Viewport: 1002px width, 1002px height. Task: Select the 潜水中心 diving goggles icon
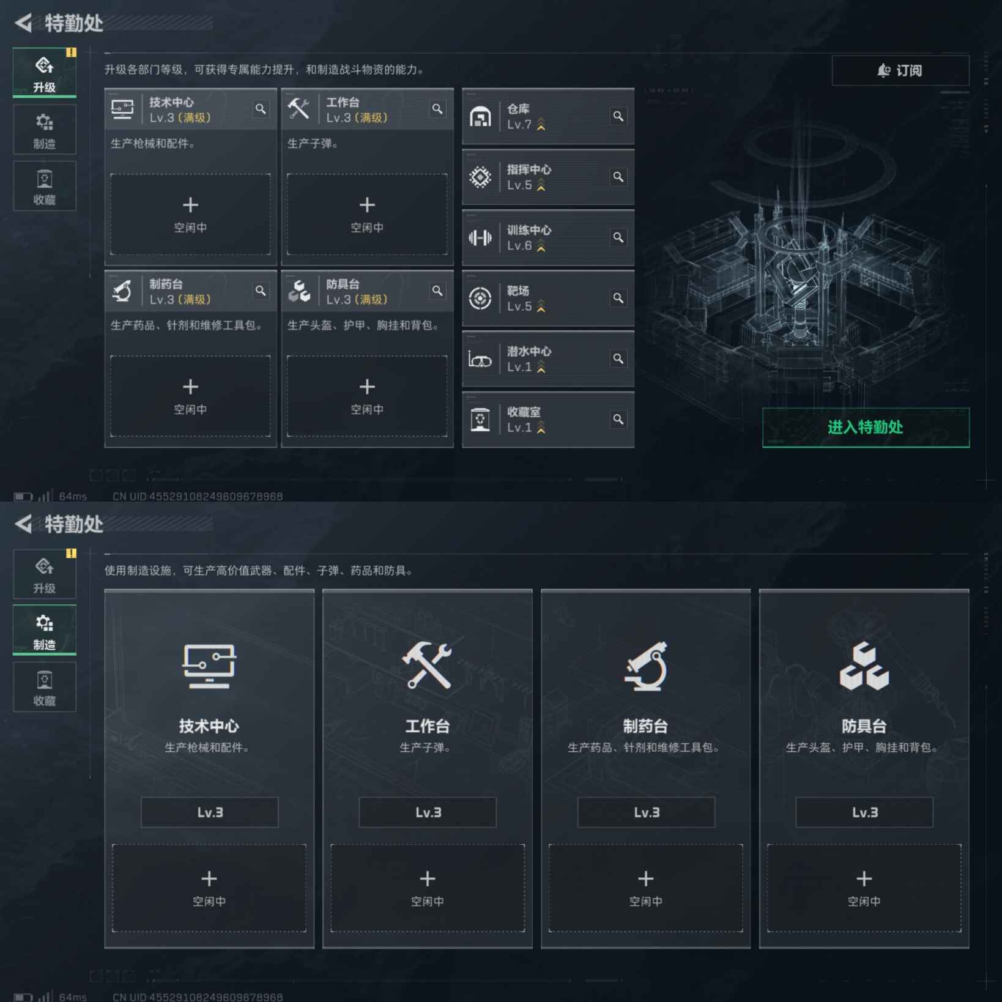point(480,359)
